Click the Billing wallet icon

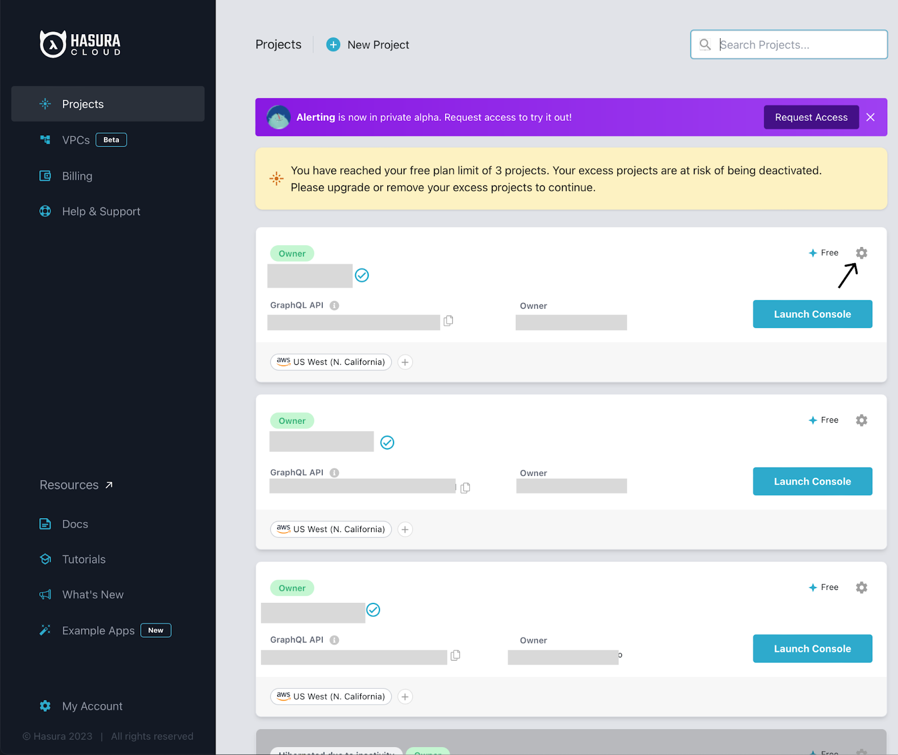coord(45,176)
